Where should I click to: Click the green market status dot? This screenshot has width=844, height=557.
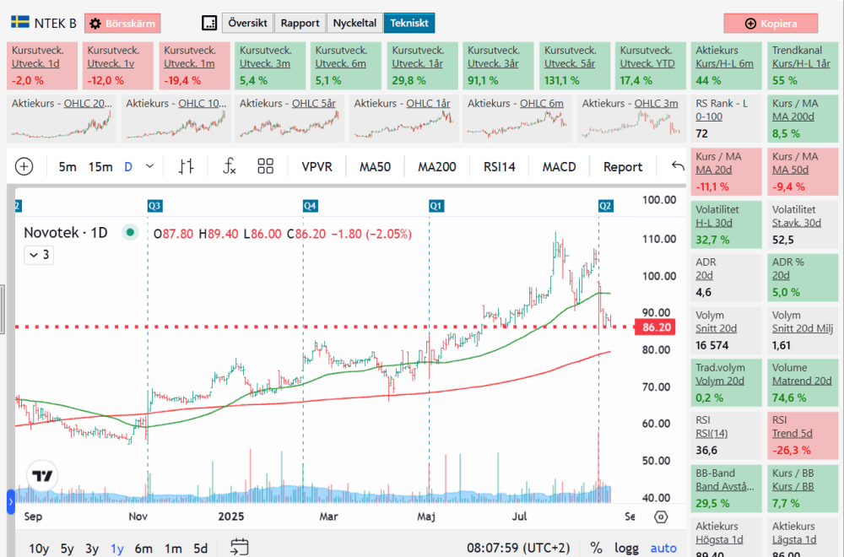point(130,232)
